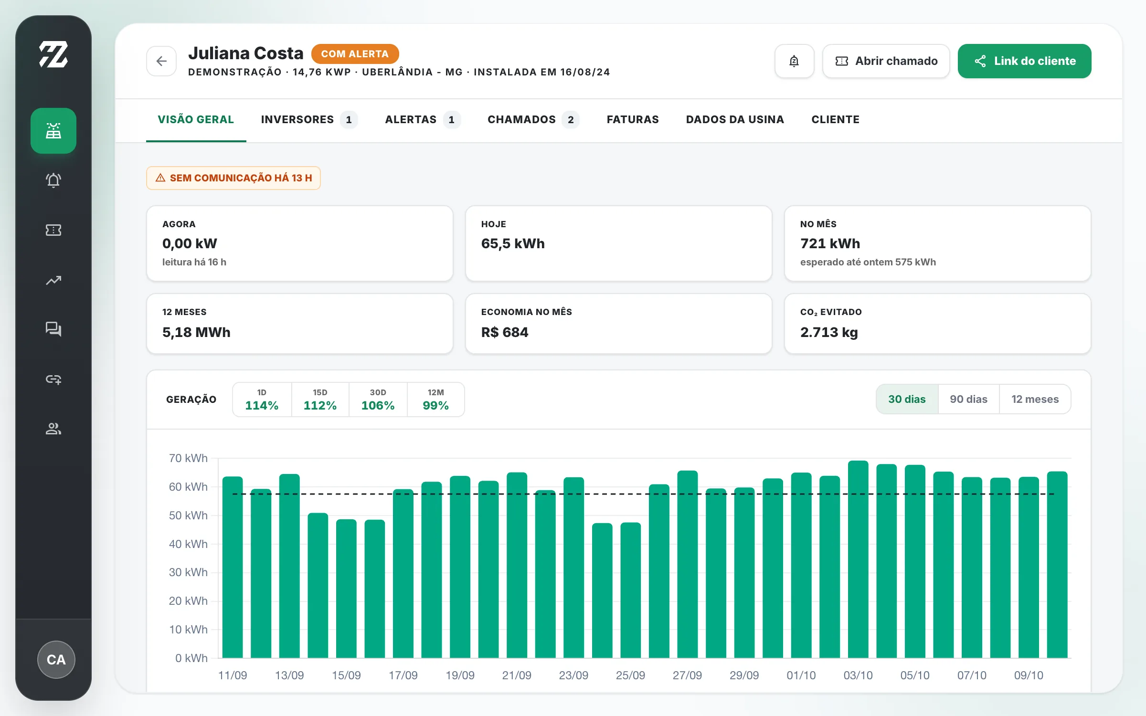The width and height of the screenshot is (1146, 716).
Task: Click the Juliana Costa title
Action: click(246, 53)
